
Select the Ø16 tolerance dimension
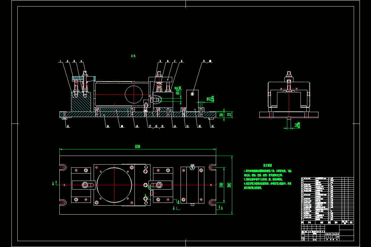point(177,91)
